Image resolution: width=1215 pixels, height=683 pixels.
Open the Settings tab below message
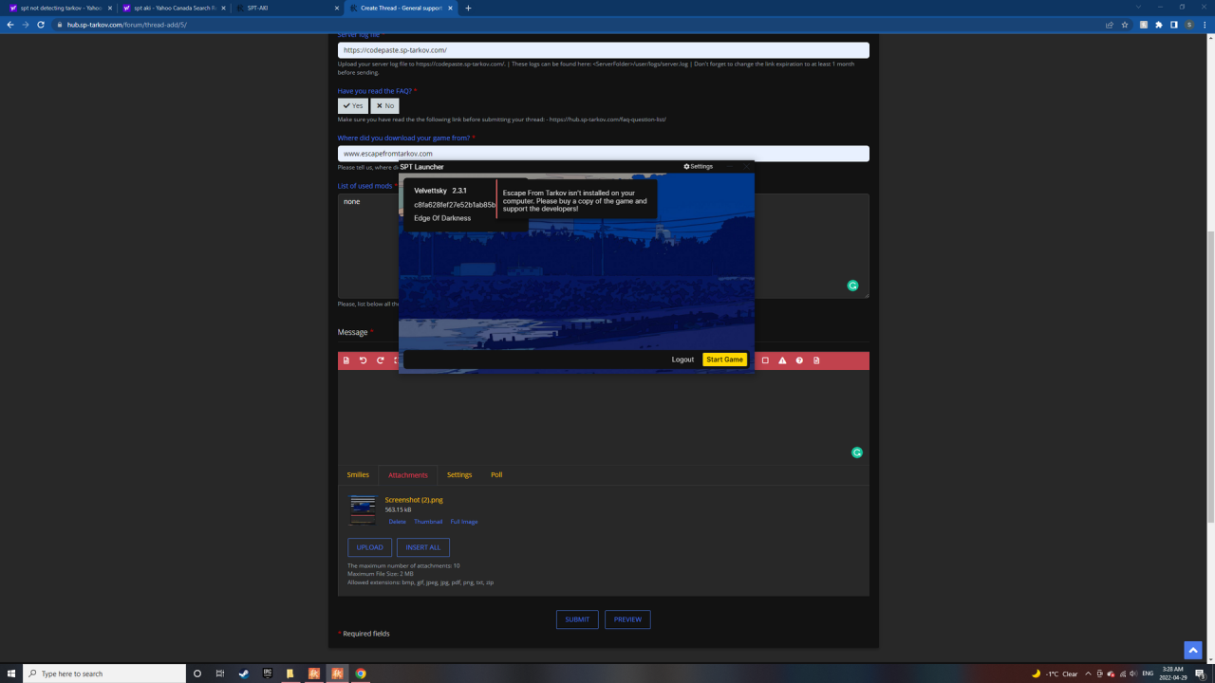[x=459, y=474]
